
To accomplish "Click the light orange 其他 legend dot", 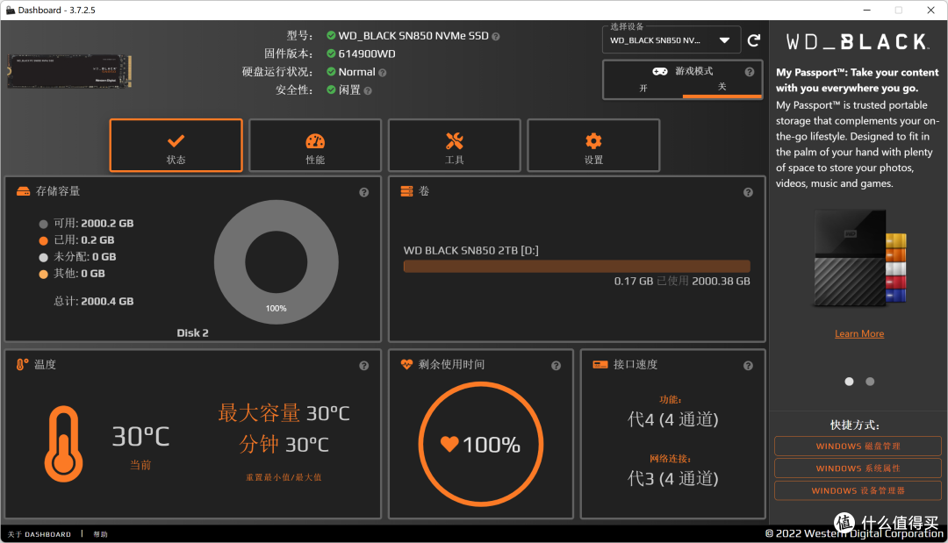I will [x=43, y=275].
